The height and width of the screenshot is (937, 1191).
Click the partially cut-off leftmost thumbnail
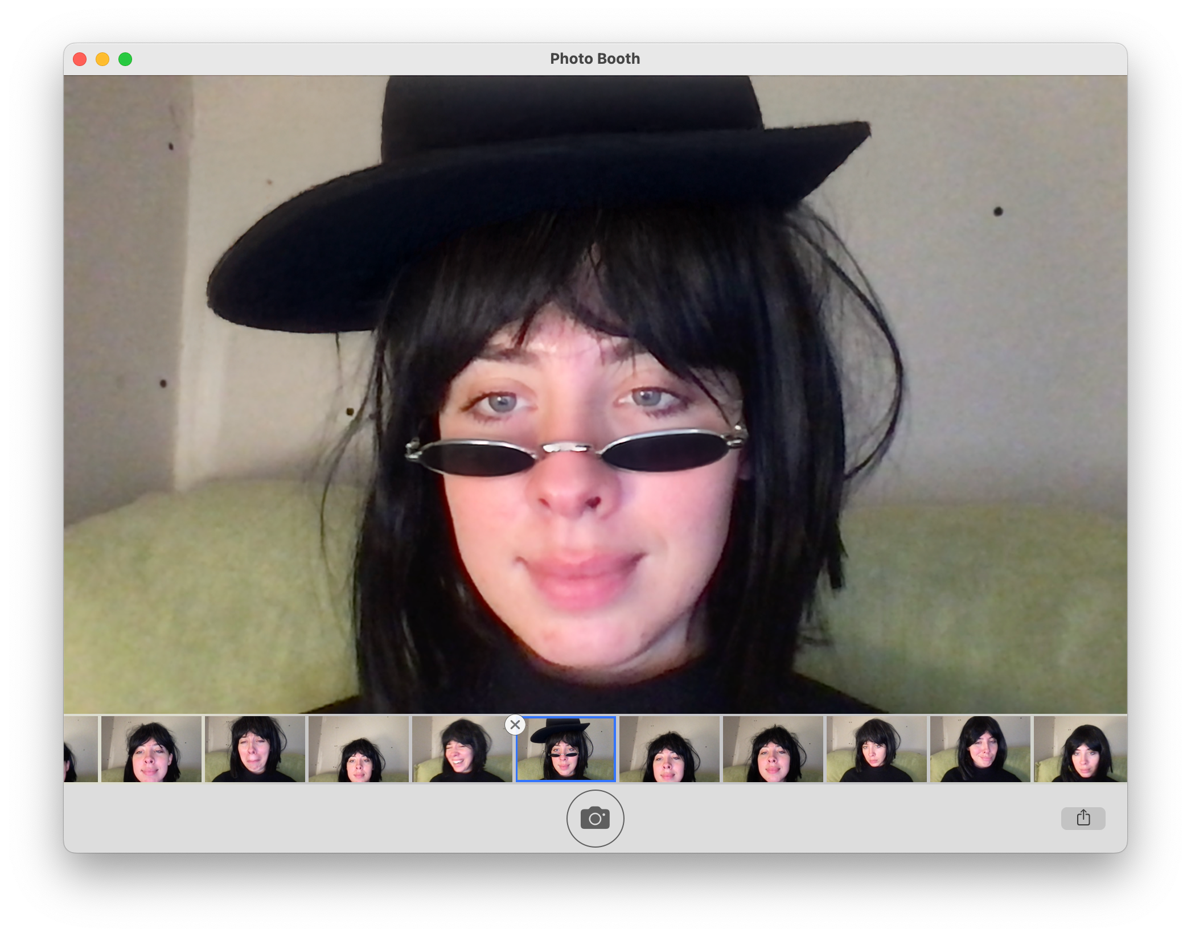(x=80, y=749)
